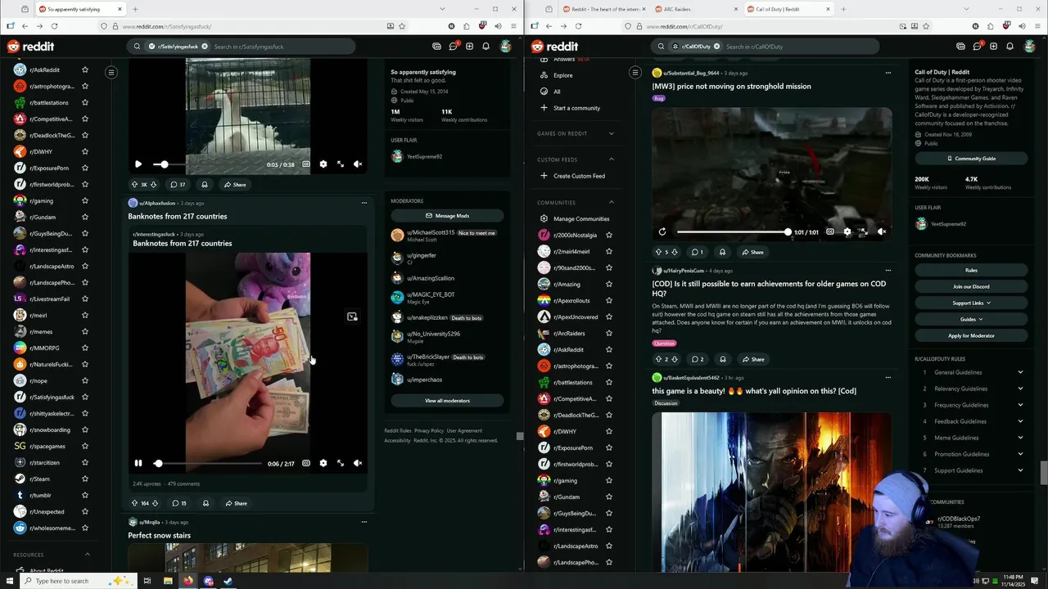The height and width of the screenshot is (589, 1048).
Task: Open settings gear on the Banknotes video
Action: click(323, 463)
